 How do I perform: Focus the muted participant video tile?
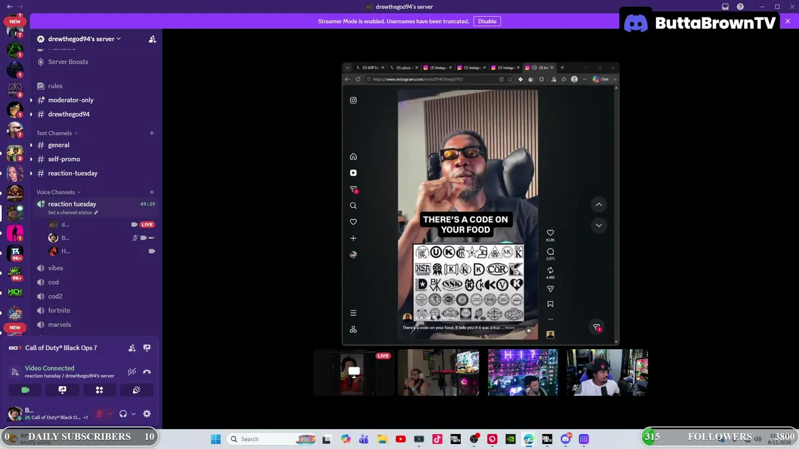(607, 373)
